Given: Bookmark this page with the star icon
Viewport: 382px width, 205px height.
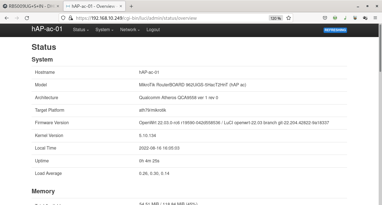Looking at the screenshot, I should point(289,18).
